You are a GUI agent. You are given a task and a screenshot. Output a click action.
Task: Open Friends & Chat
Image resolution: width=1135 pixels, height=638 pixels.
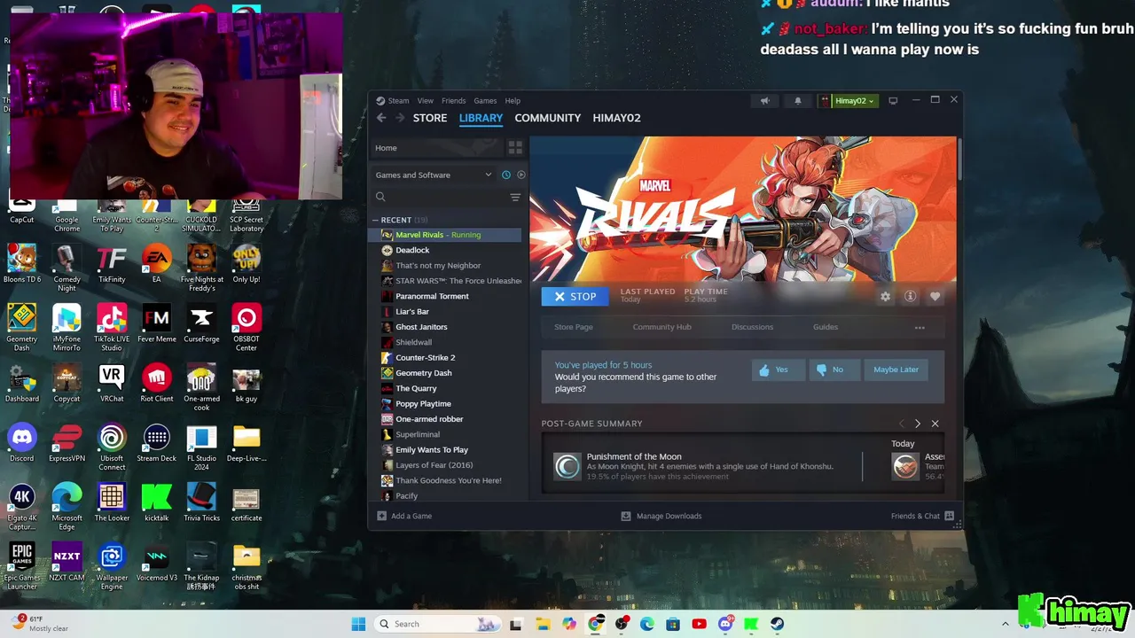click(x=922, y=516)
